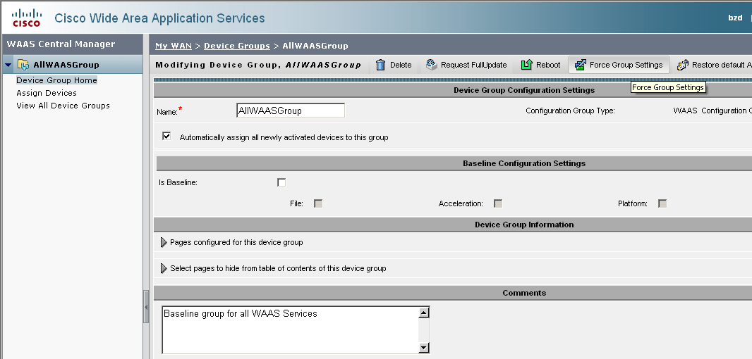The height and width of the screenshot is (359, 752).
Task: Open Assign Devices in sidebar
Action: point(47,93)
